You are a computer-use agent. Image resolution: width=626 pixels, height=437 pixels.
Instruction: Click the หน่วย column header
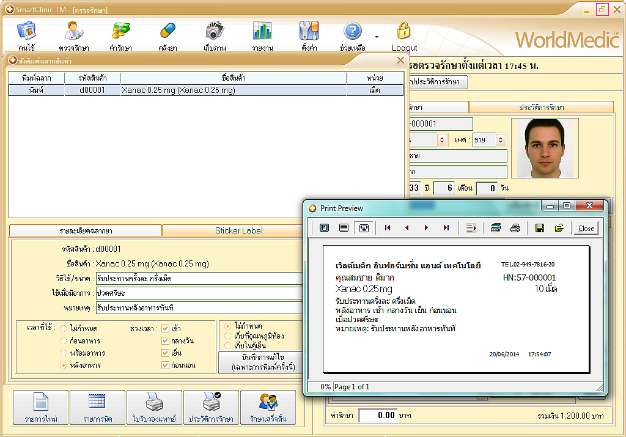click(375, 78)
